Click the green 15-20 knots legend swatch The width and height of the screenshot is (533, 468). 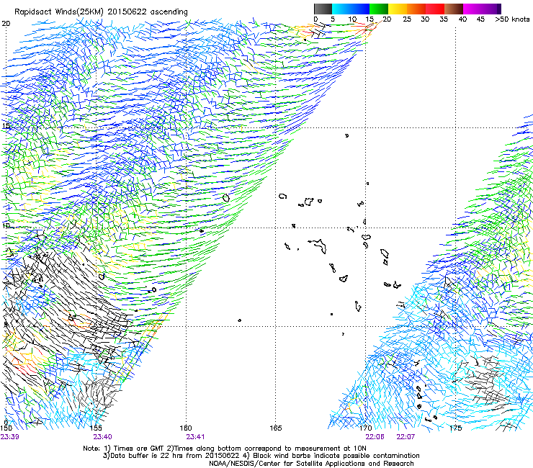click(x=379, y=9)
